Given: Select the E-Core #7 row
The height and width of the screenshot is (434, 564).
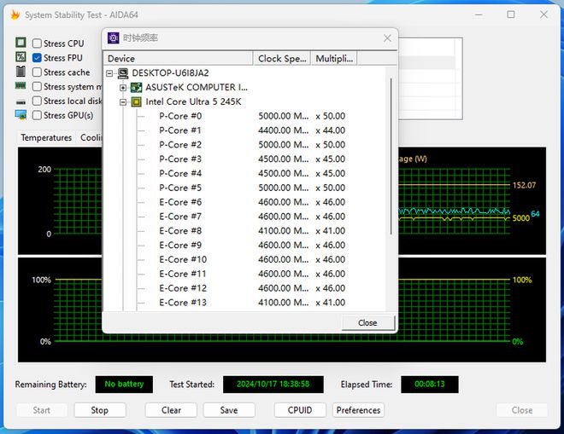Looking at the screenshot, I should [244, 217].
